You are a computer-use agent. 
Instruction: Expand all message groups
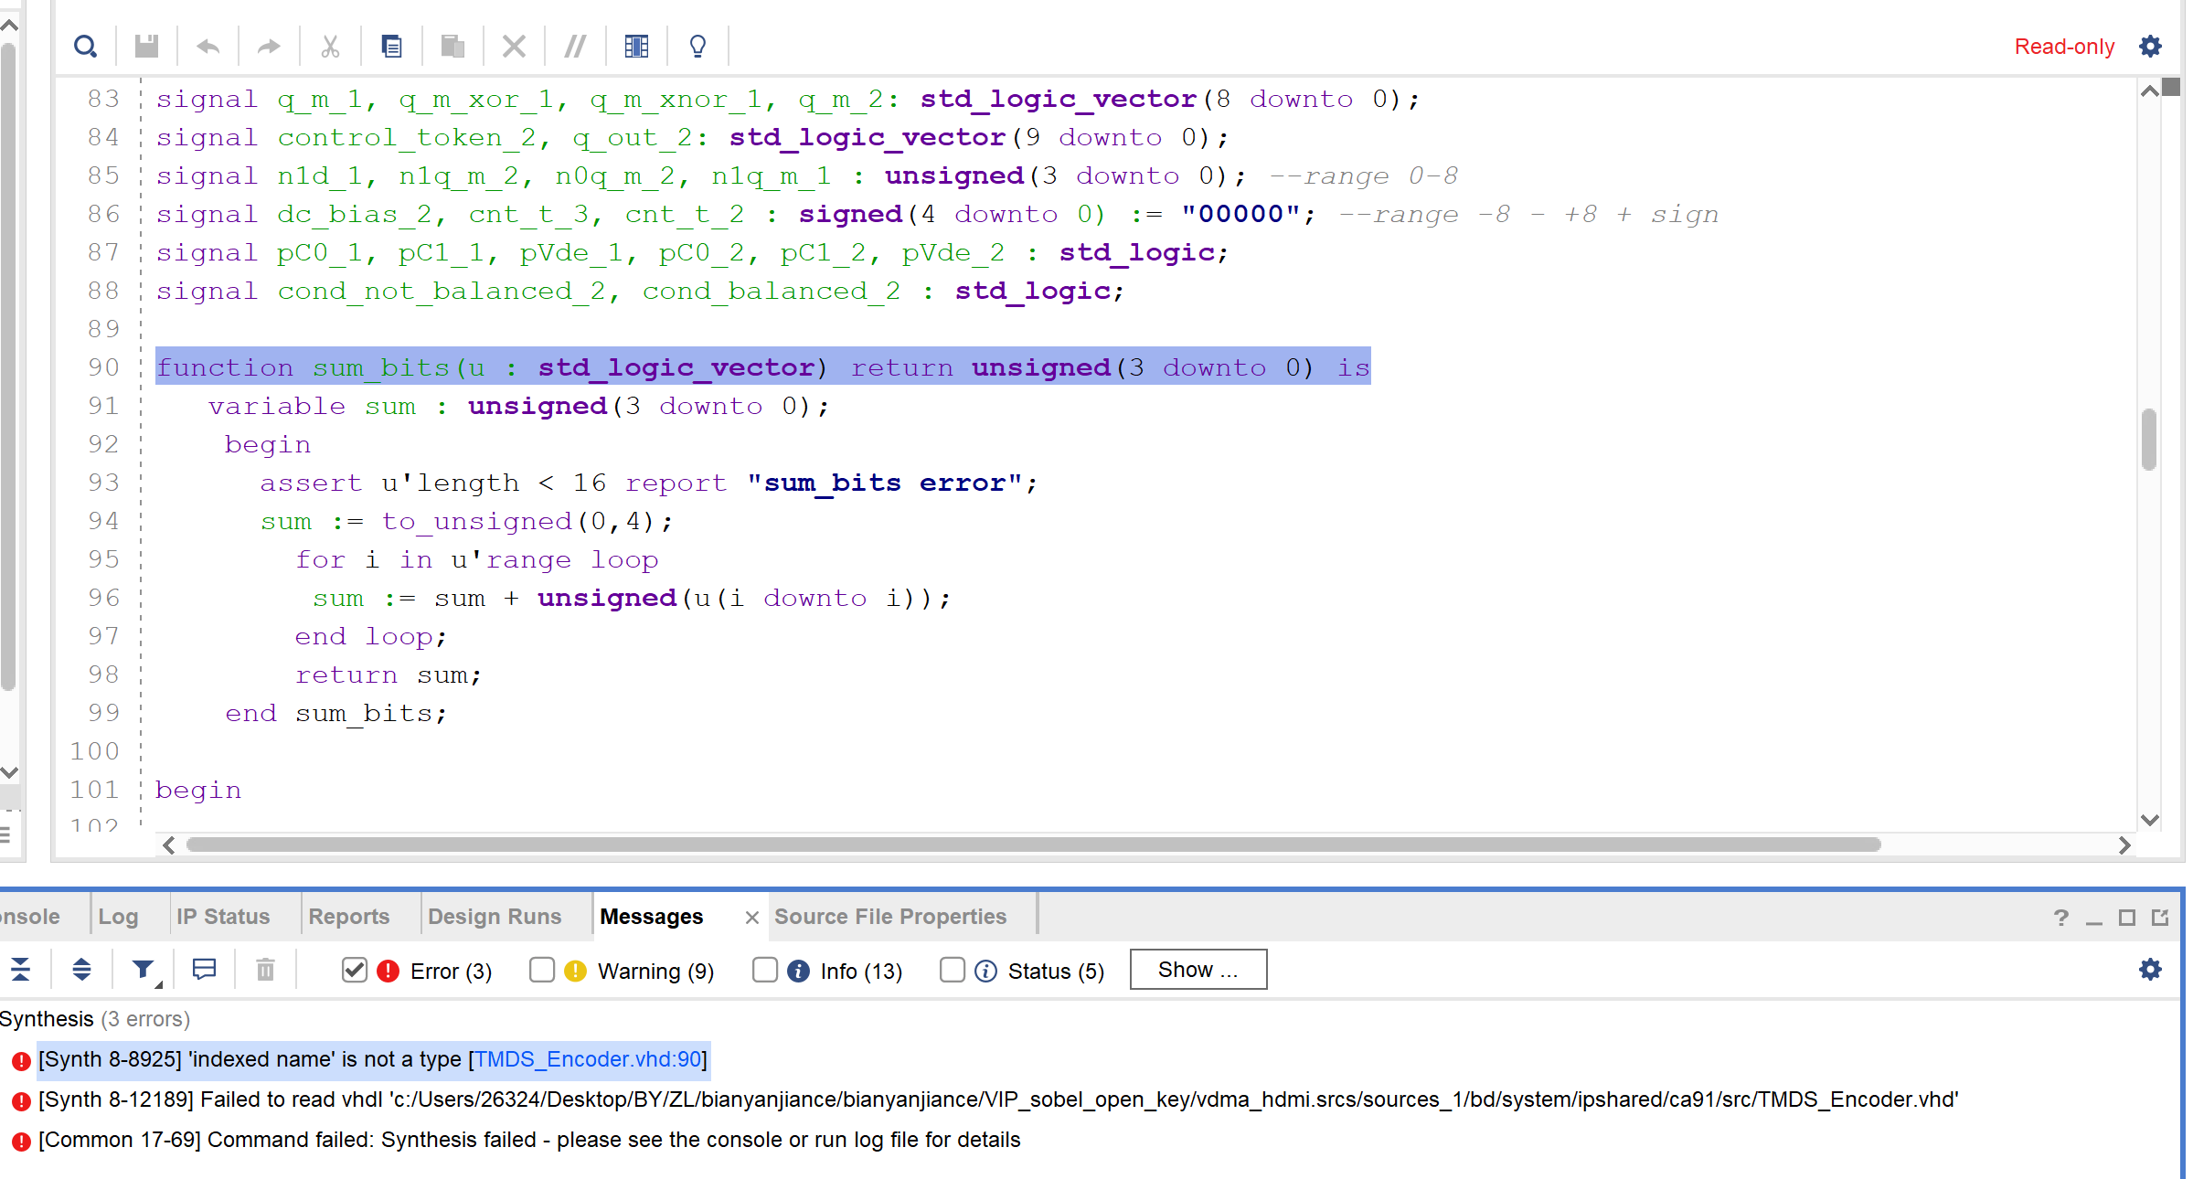click(x=81, y=970)
